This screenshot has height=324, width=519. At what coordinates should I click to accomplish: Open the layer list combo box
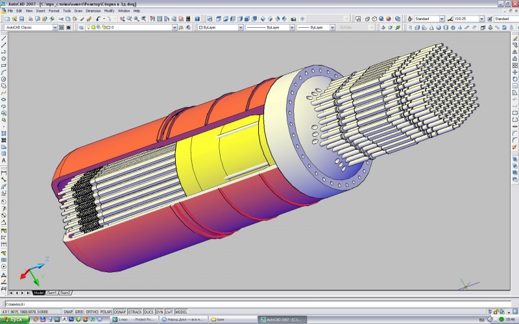click(174, 28)
